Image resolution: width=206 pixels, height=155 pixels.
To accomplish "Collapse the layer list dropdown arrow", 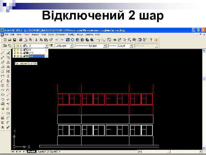I will click(46, 46).
